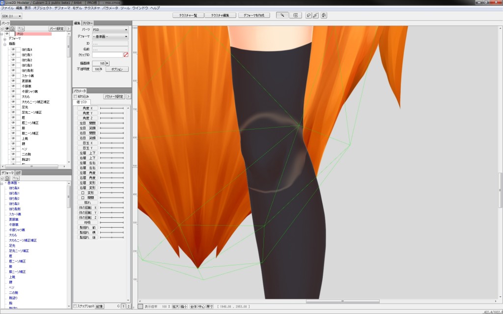This screenshot has height=314, width=503.
Task: Click the 体の回転 Z parameter slider
Action: click(x=112, y=217)
